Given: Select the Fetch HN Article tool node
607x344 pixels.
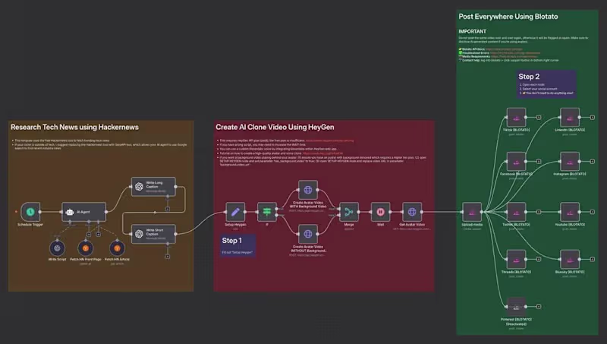Looking at the screenshot, I should click(x=117, y=248).
